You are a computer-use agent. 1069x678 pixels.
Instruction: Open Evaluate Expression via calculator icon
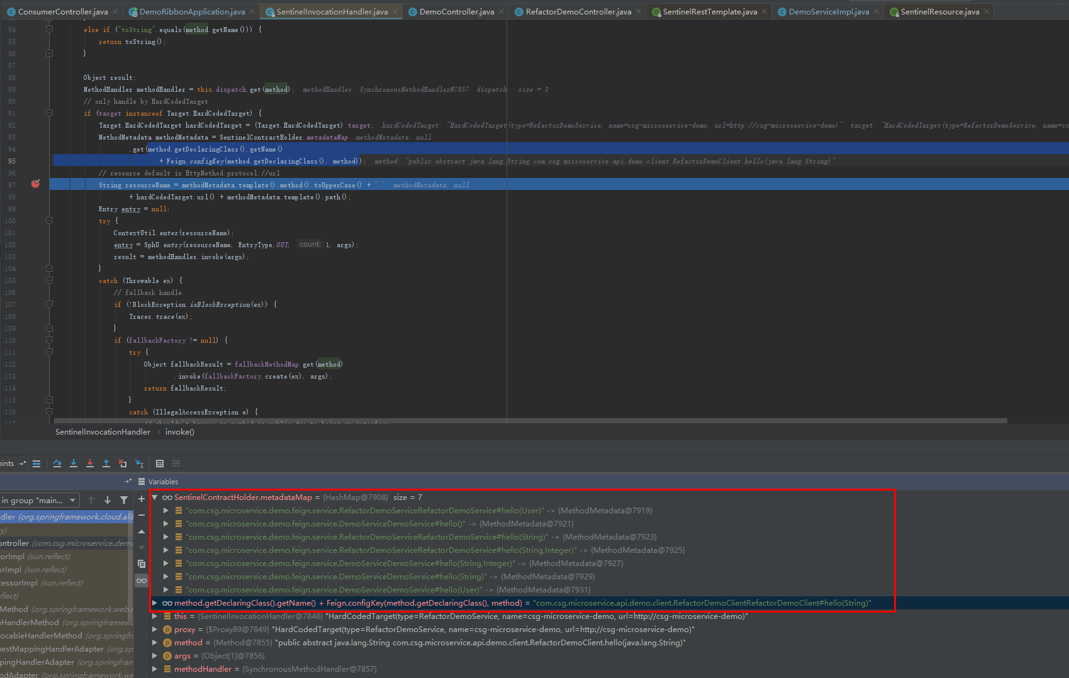pyautogui.click(x=160, y=464)
